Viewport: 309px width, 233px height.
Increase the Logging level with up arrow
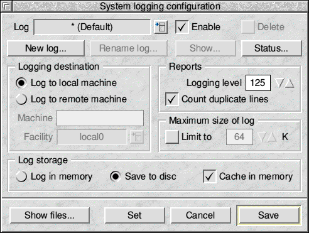290,83
